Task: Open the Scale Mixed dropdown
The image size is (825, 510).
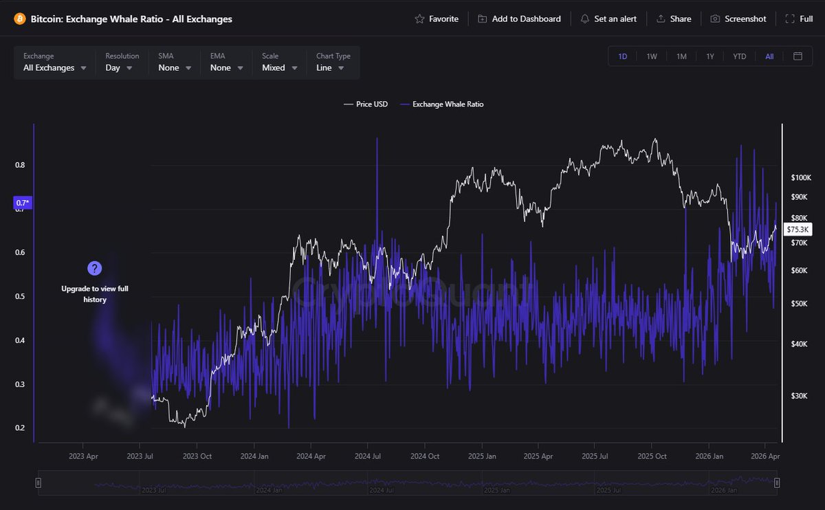Action: tap(280, 63)
